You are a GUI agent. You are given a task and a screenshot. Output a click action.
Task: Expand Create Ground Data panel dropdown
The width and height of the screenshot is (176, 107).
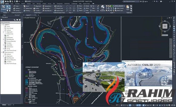tap(17, 13)
